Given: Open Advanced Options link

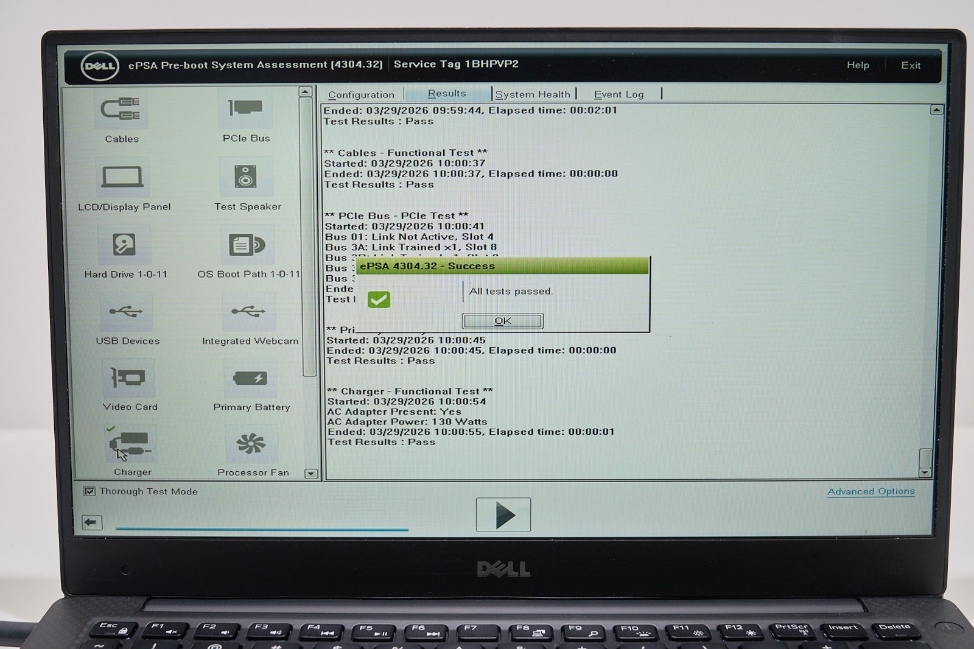Looking at the screenshot, I should 871,491.
